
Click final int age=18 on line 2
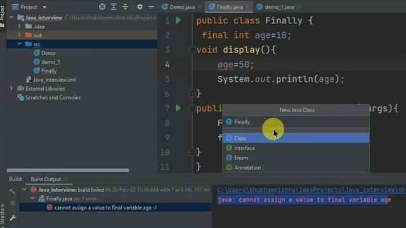247,35
